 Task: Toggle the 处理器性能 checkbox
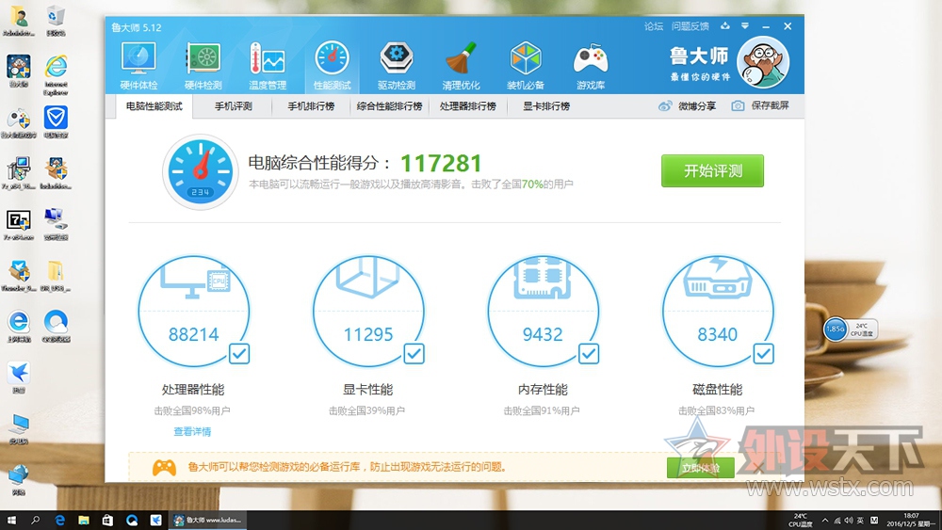[239, 354]
